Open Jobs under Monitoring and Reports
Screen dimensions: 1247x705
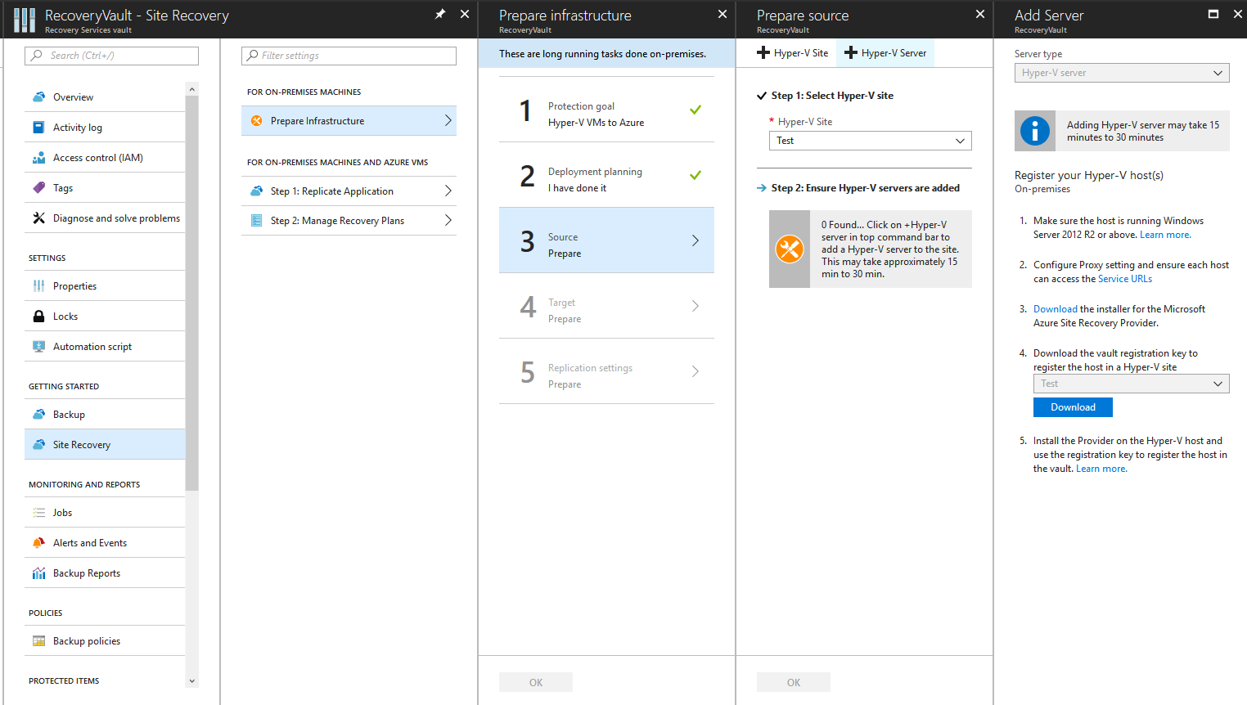tap(105, 513)
